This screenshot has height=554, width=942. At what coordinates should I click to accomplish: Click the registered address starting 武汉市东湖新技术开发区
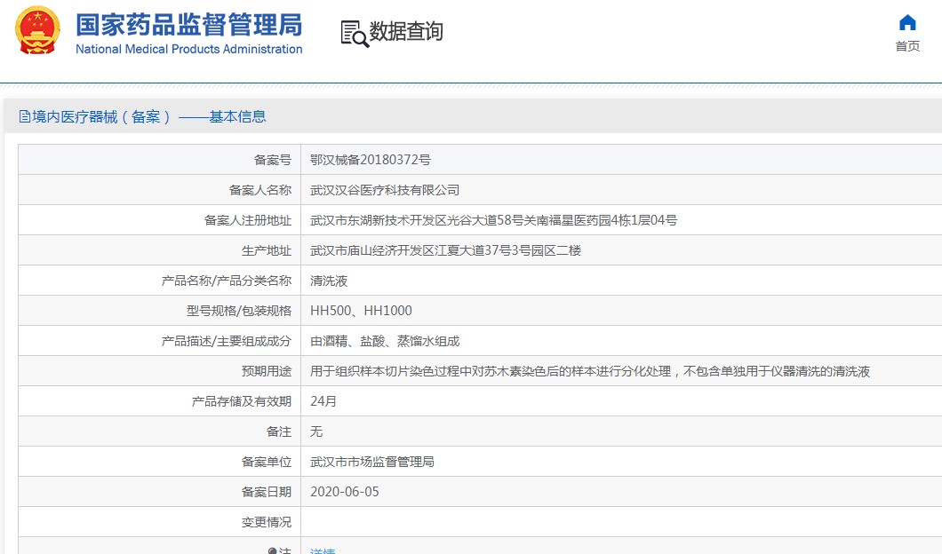click(x=494, y=220)
